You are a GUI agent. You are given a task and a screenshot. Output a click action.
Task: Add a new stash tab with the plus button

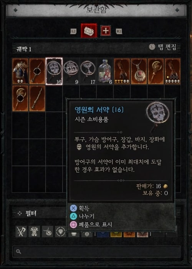[x=106, y=30]
